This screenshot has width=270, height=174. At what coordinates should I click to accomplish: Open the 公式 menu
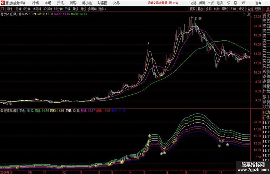click(x=211, y=3)
